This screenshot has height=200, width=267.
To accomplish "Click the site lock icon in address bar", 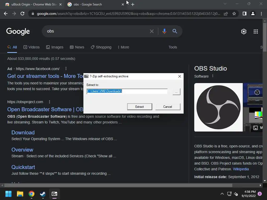I will [33, 14].
